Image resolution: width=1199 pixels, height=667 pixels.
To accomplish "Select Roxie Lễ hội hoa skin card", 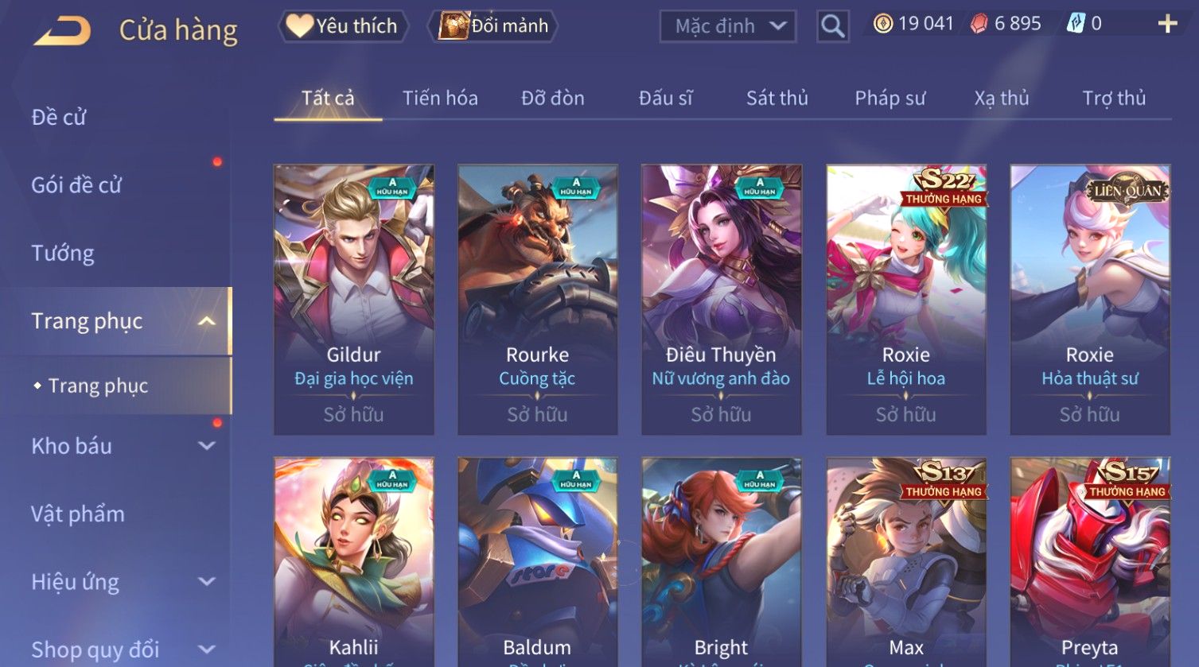I will [x=906, y=300].
